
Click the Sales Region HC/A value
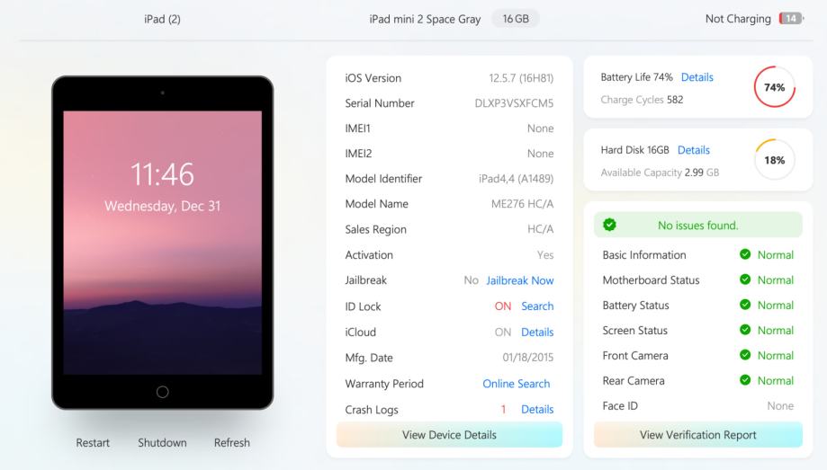pos(541,229)
